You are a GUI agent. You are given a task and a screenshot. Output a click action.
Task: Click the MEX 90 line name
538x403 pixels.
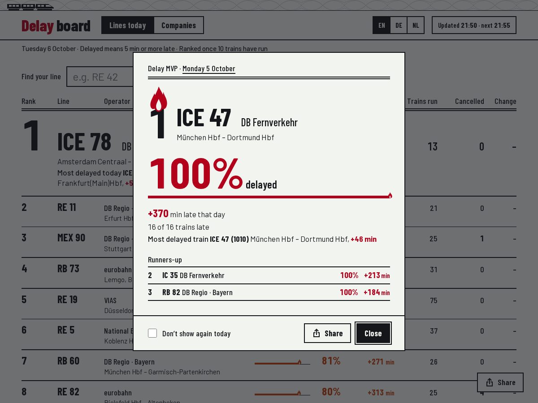click(x=71, y=237)
